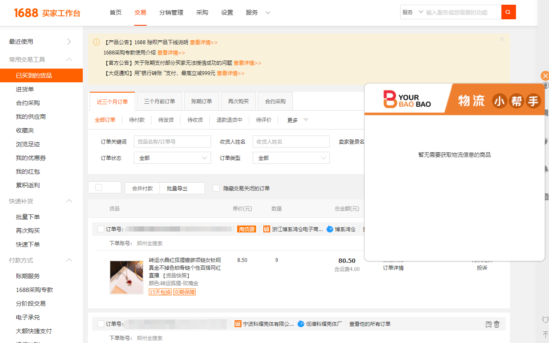The height and width of the screenshot is (343, 549).
Task: Check 隐藏交易关闭的订单 checkbox
Action: pos(216,188)
